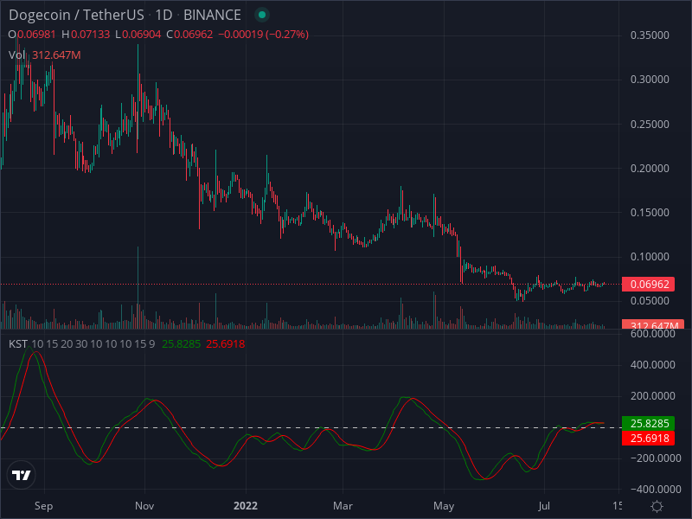Click the 0.15000 price axis label
Screen dimensions: 692x519
(650, 212)
